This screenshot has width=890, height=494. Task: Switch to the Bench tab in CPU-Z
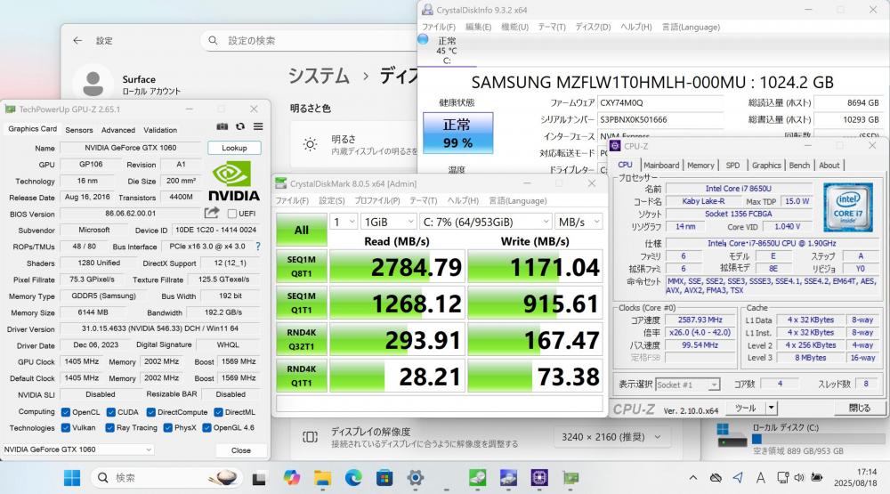click(799, 166)
